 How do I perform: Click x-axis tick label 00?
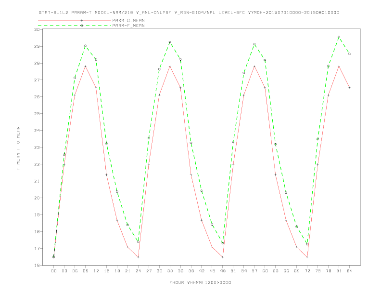pos(54,271)
